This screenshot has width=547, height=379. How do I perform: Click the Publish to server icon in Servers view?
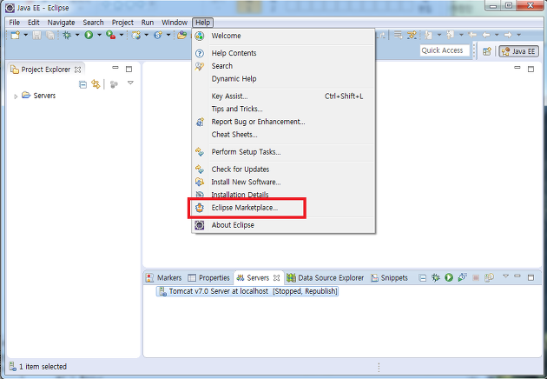point(489,277)
